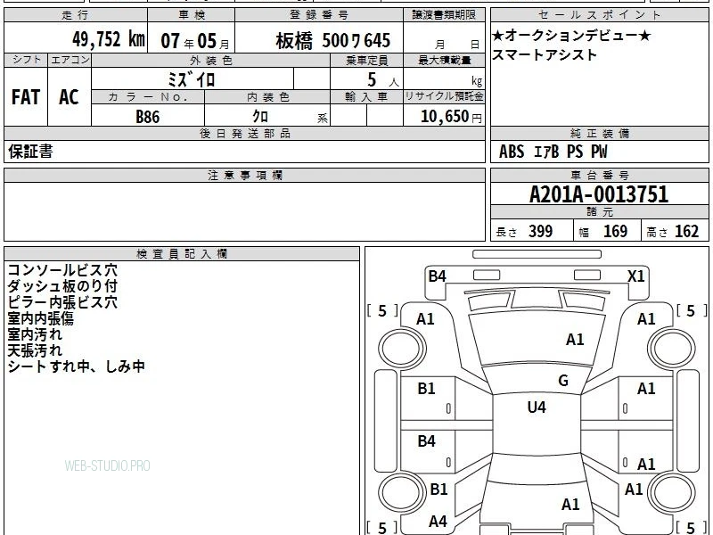
Task: Click the 内装色 header cell
Action: coord(268,97)
